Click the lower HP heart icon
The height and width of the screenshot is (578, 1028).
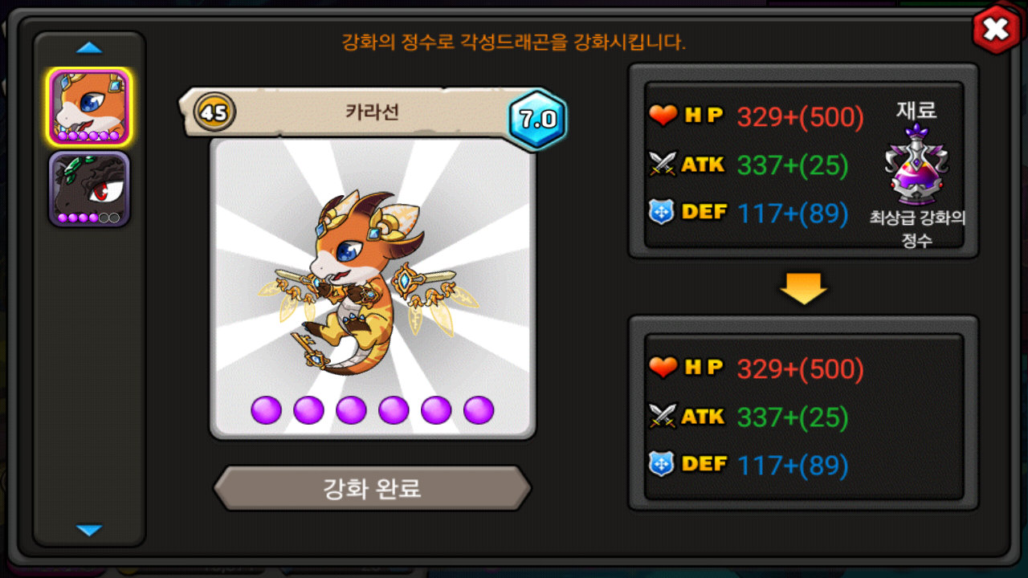pos(663,368)
